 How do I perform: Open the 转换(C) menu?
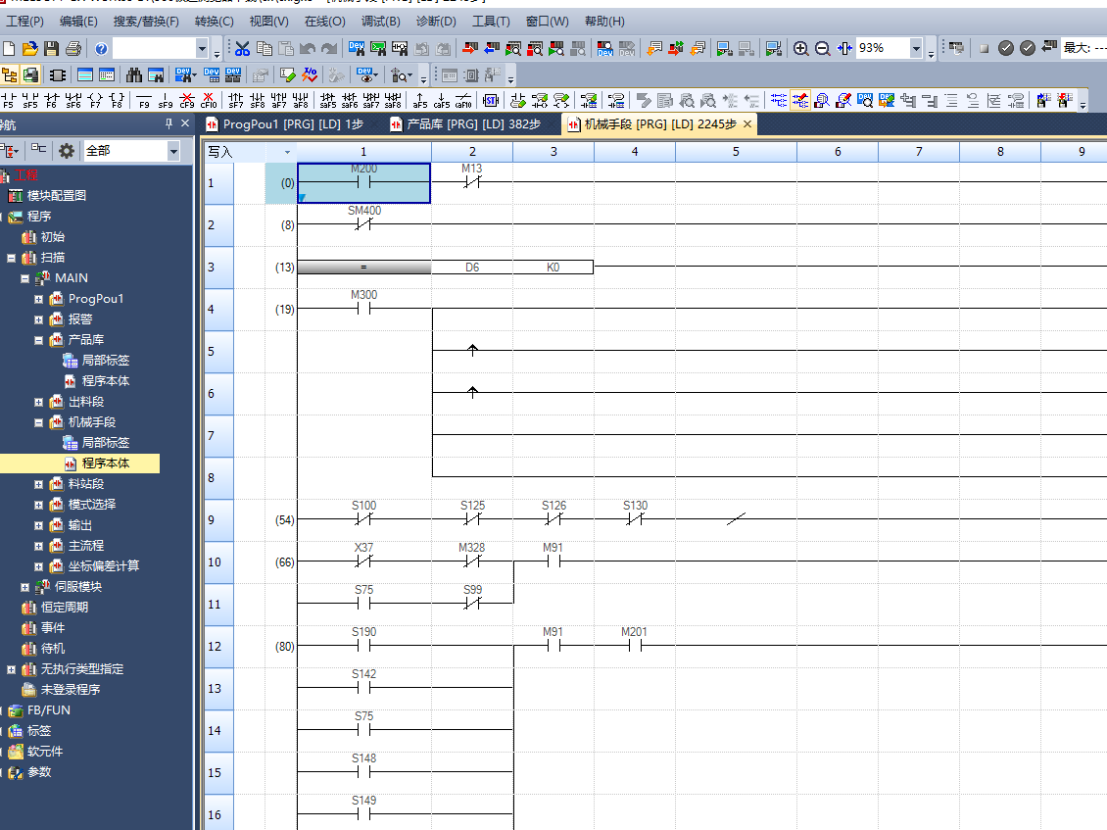click(214, 21)
